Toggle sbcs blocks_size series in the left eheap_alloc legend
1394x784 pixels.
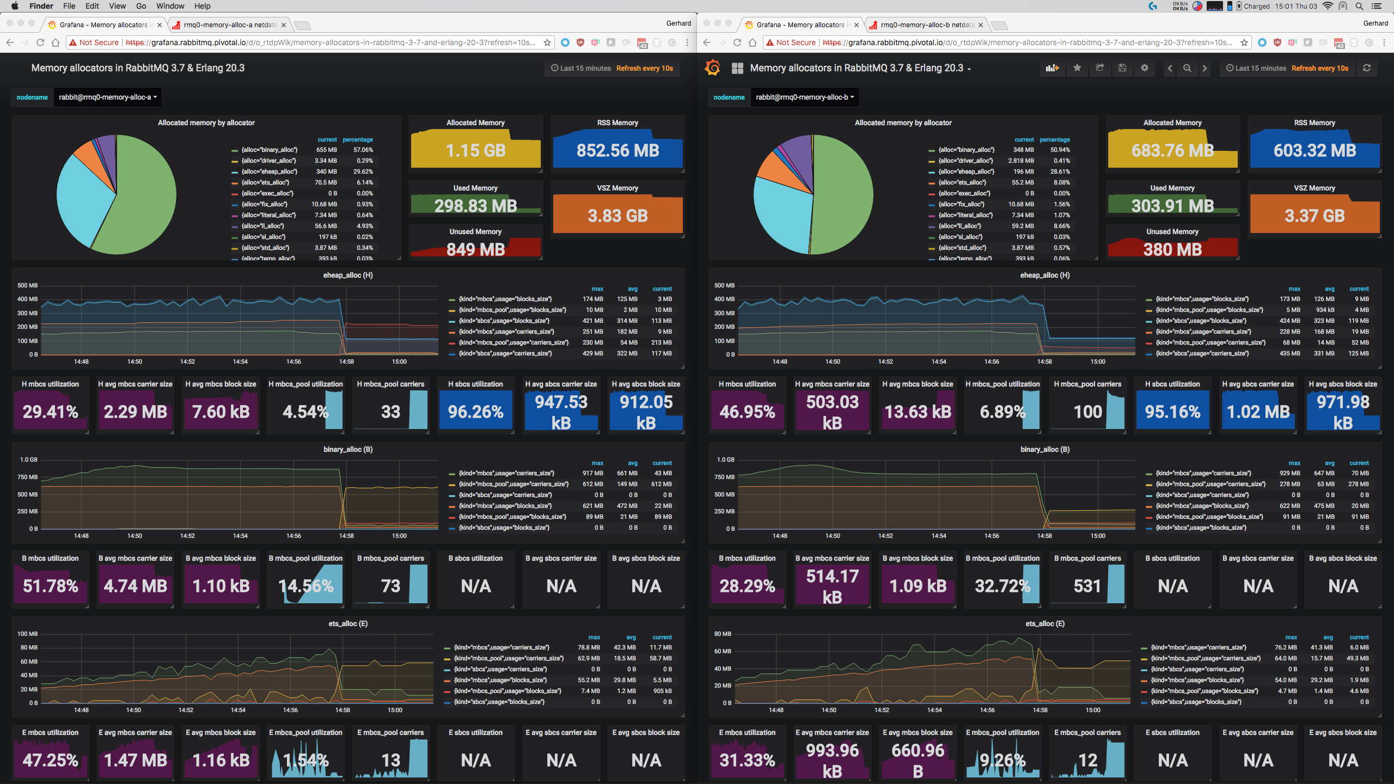(504, 321)
